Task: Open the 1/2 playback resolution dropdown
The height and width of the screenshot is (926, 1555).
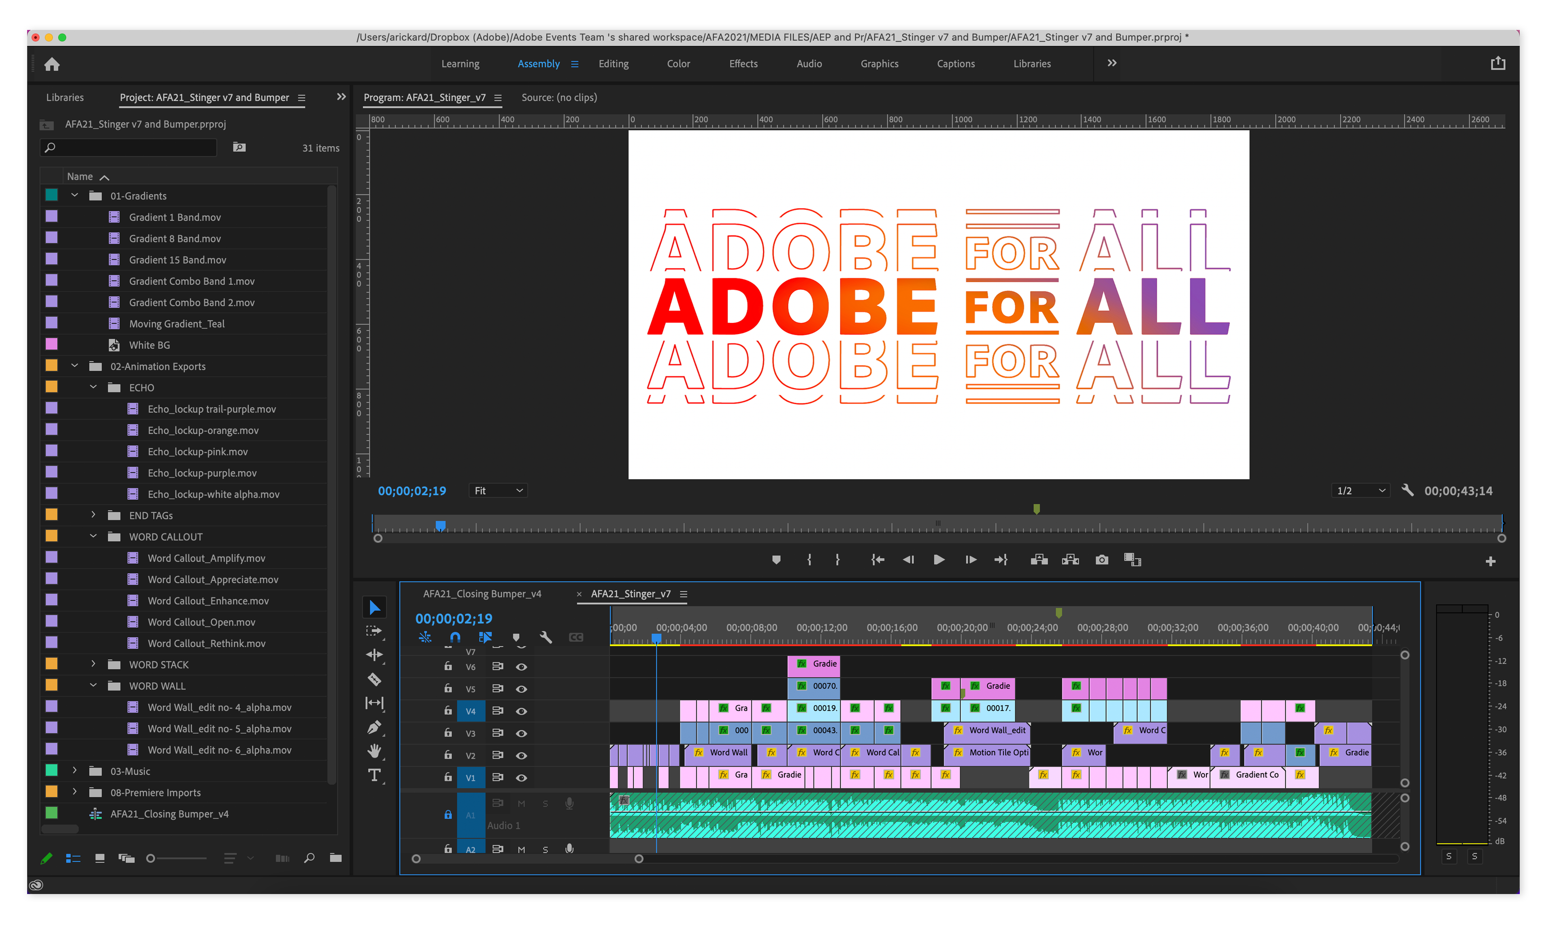Action: click(x=1361, y=491)
